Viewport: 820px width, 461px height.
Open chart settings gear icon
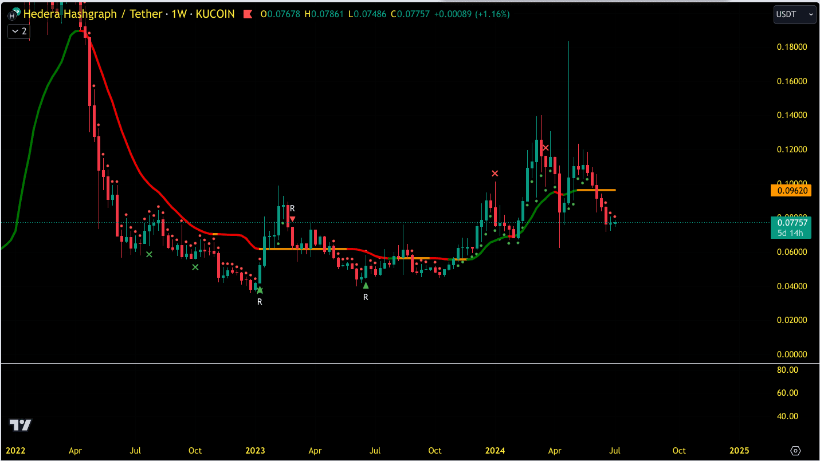pyautogui.click(x=795, y=451)
